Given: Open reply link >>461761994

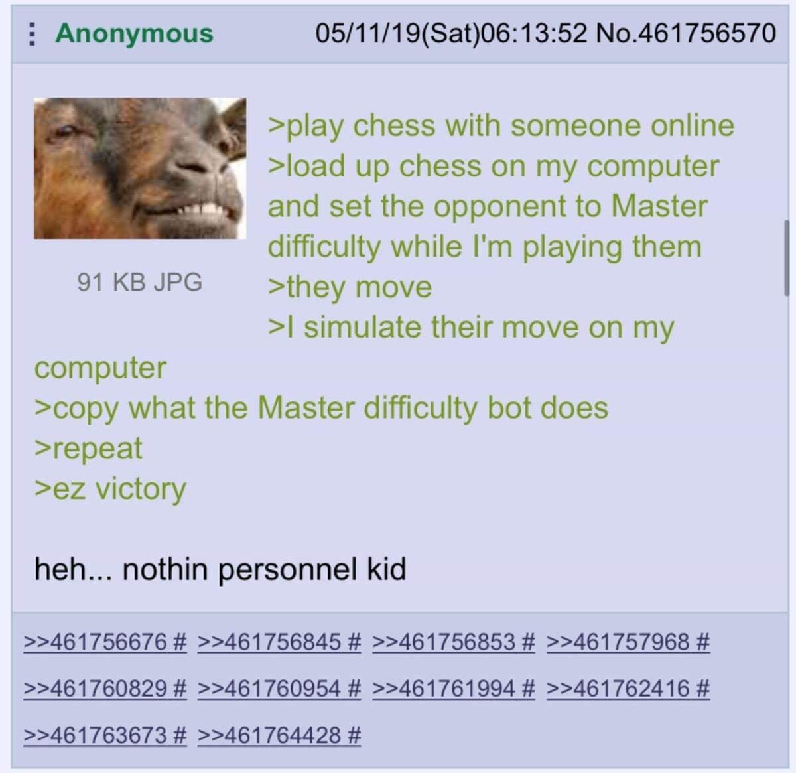Looking at the screenshot, I should coord(444,689).
